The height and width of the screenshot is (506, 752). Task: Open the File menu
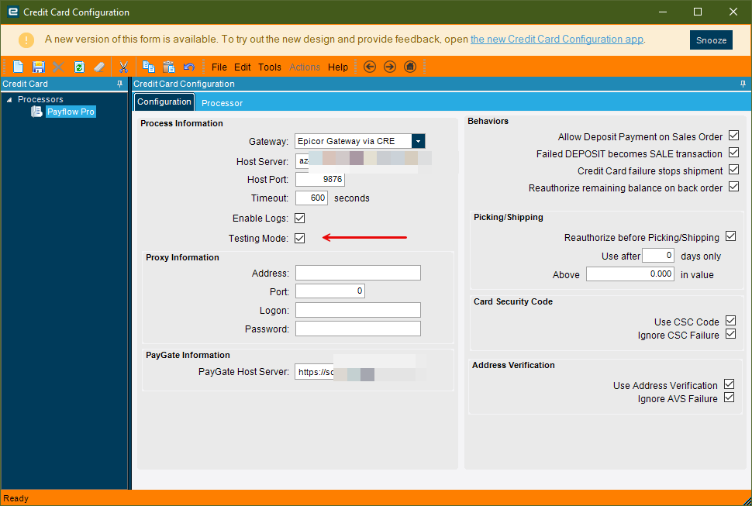219,67
